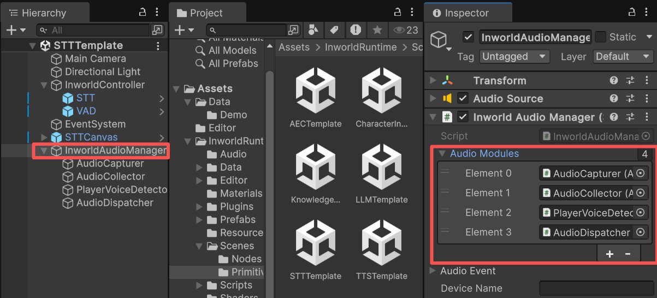Add an Audio Modules element
Viewport: 657px width, 298px height.
tap(609, 254)
